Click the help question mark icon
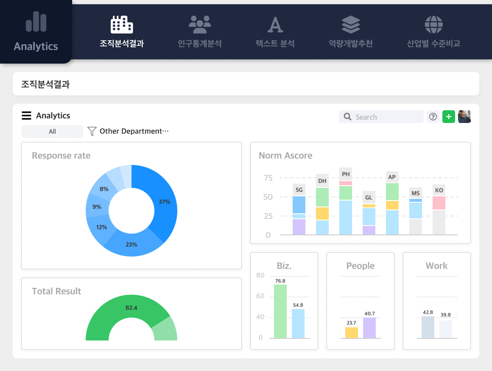The image size is (492, 371). [433, 117]
